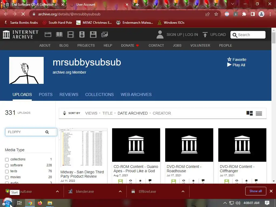
Task: Open the tab search chevron in Chrome
Action: pos(233,4)
